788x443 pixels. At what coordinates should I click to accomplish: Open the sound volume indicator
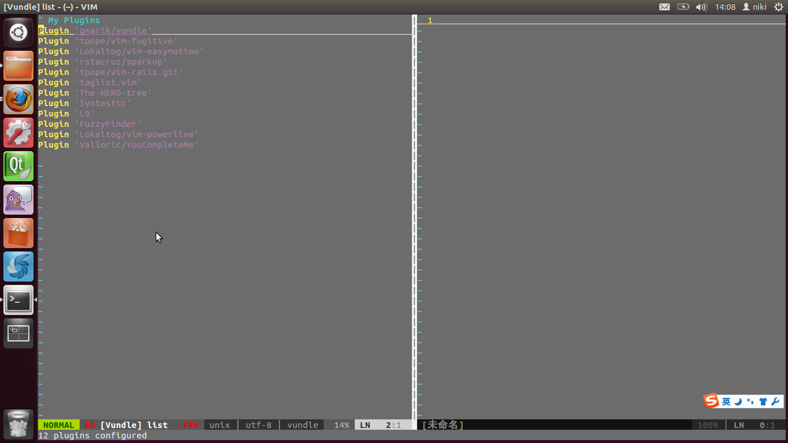coord(701,7)
